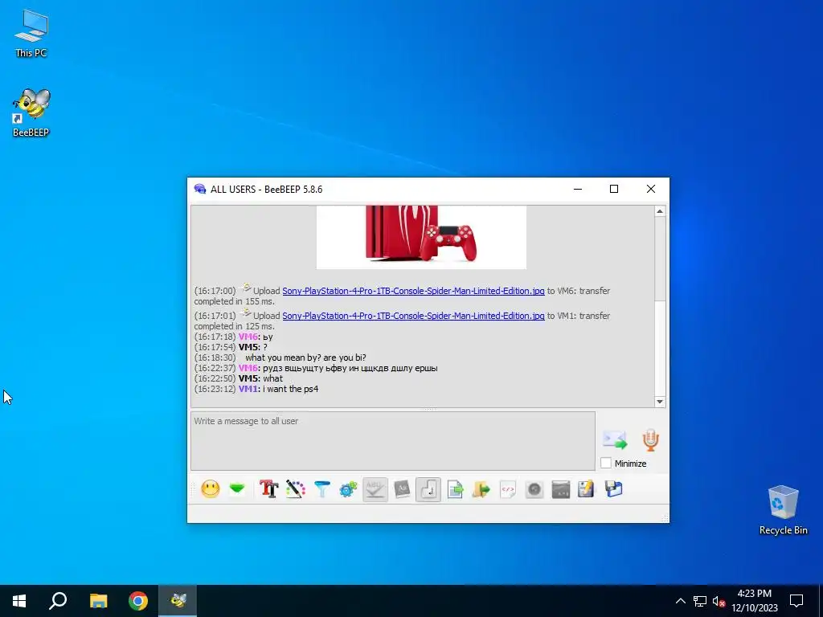Click the send folder icon
Viewport: 823px width, 617px height.
(481, 489)
